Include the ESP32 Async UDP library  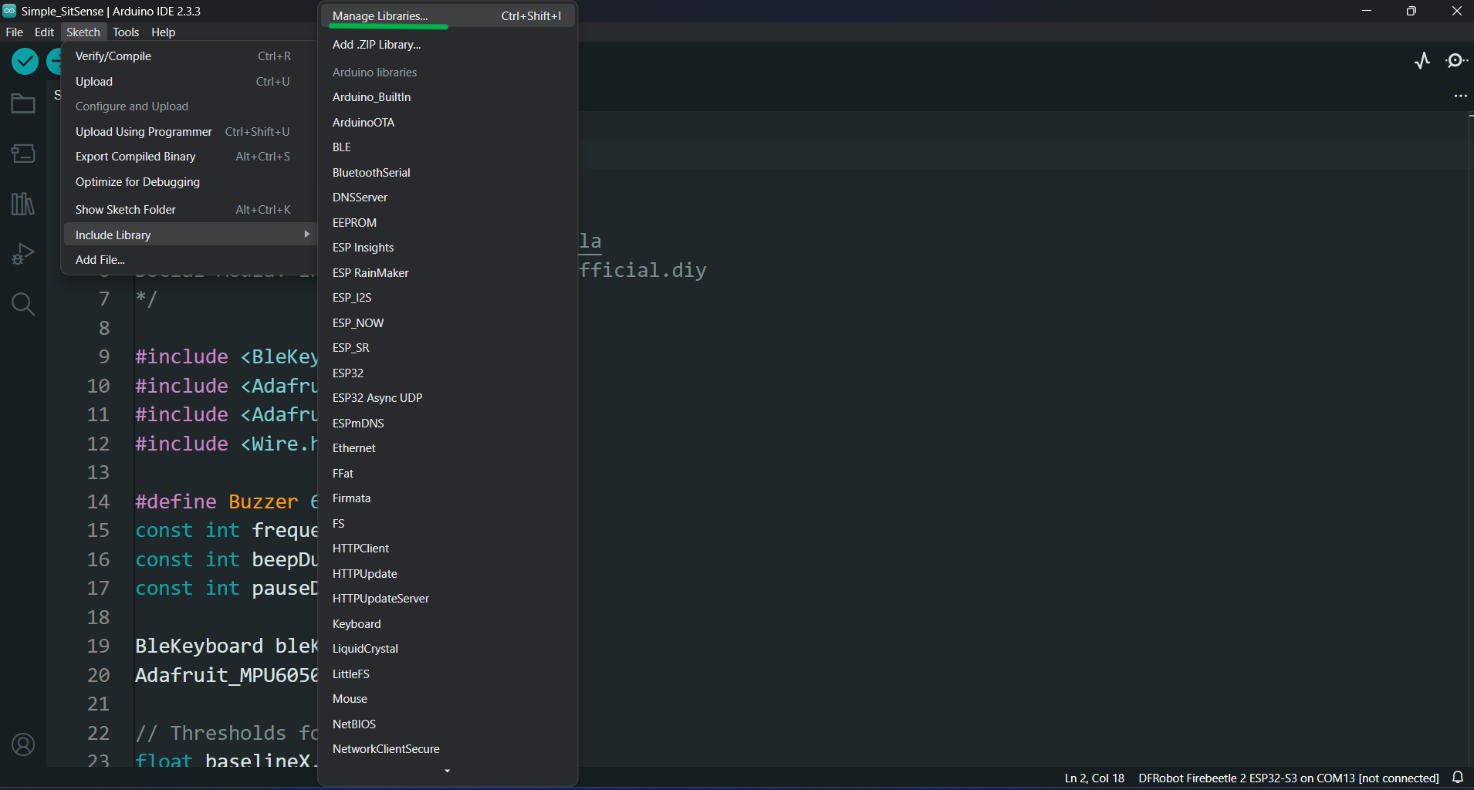pos(448,398)
